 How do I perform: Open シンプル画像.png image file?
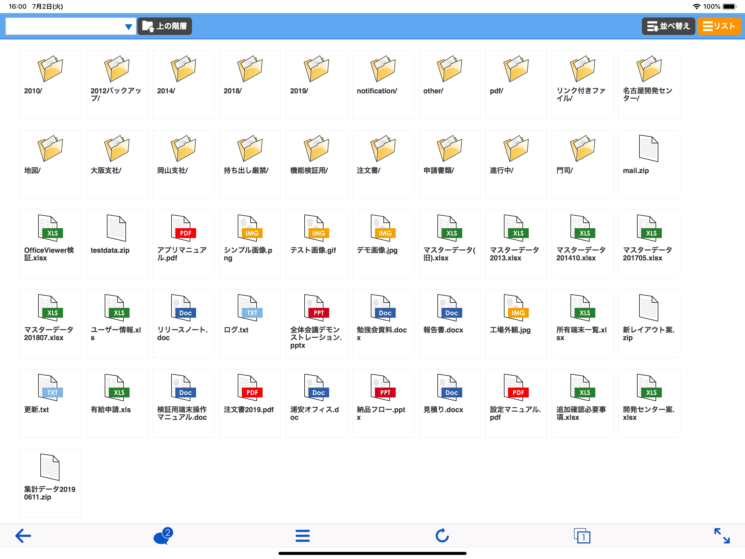tap(250, 244)
